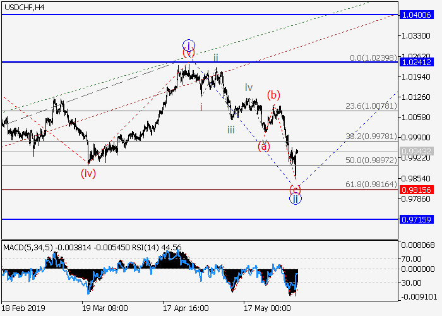Select the 19 Mar 08:00 date label

(105, 308)
